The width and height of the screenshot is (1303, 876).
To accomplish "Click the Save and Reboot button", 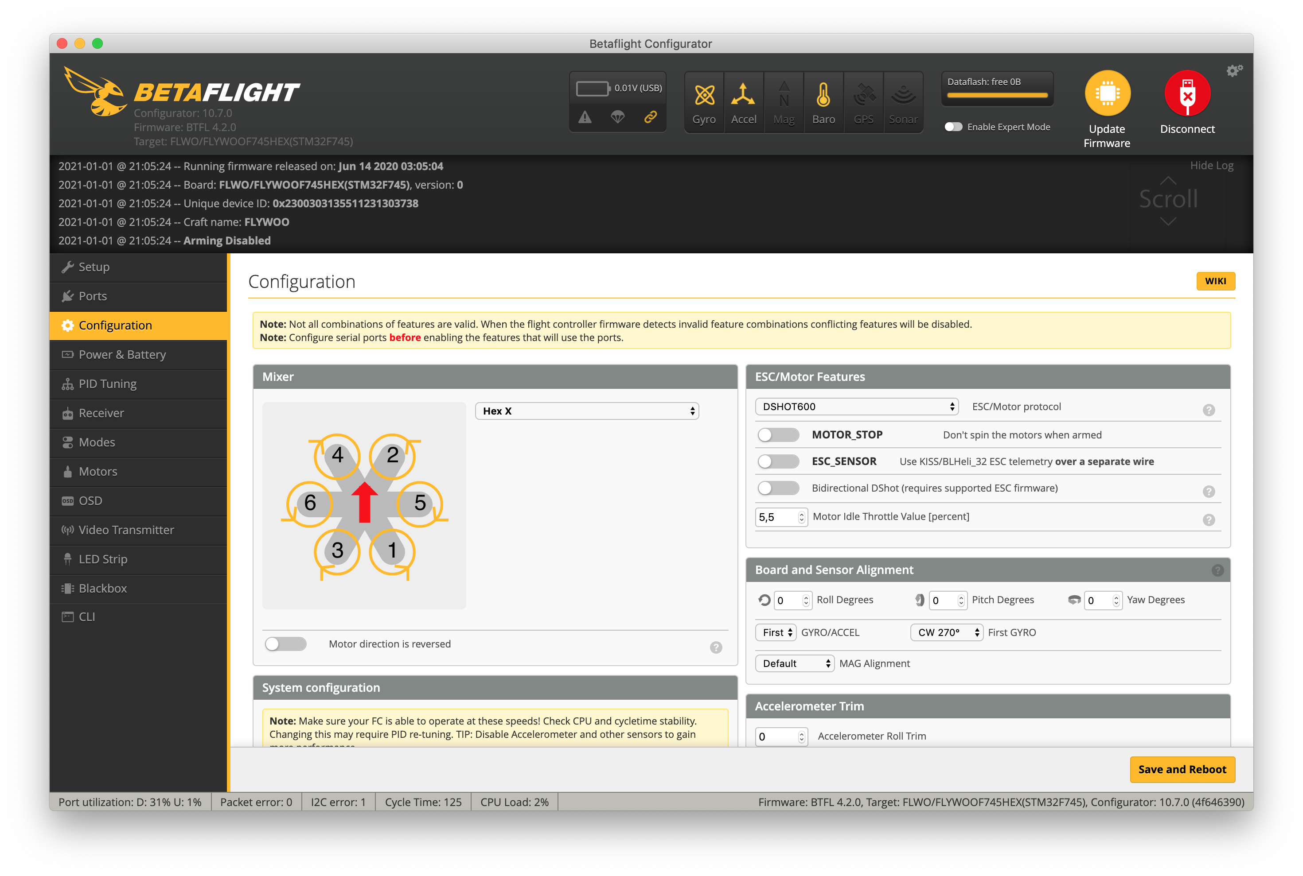I will pos(1182,769).
